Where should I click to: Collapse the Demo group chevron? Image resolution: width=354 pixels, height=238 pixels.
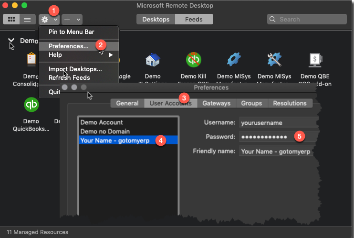click(11, 41)
